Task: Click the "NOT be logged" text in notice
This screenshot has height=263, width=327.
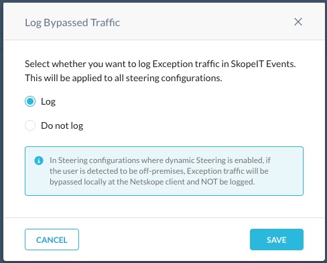Action: [x=228, y=182]
